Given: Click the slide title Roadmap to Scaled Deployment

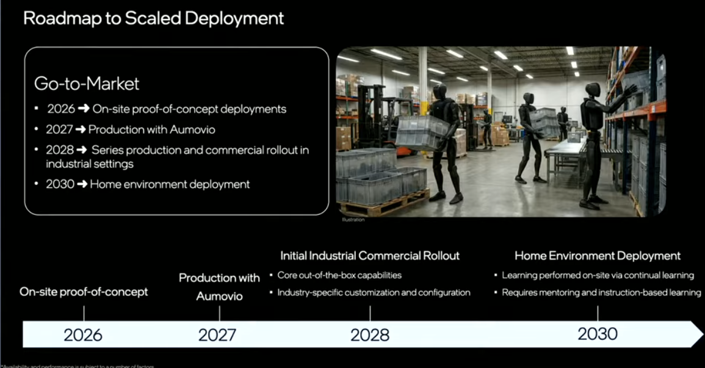Looking at the screenshot, I should tap(154, 18).
